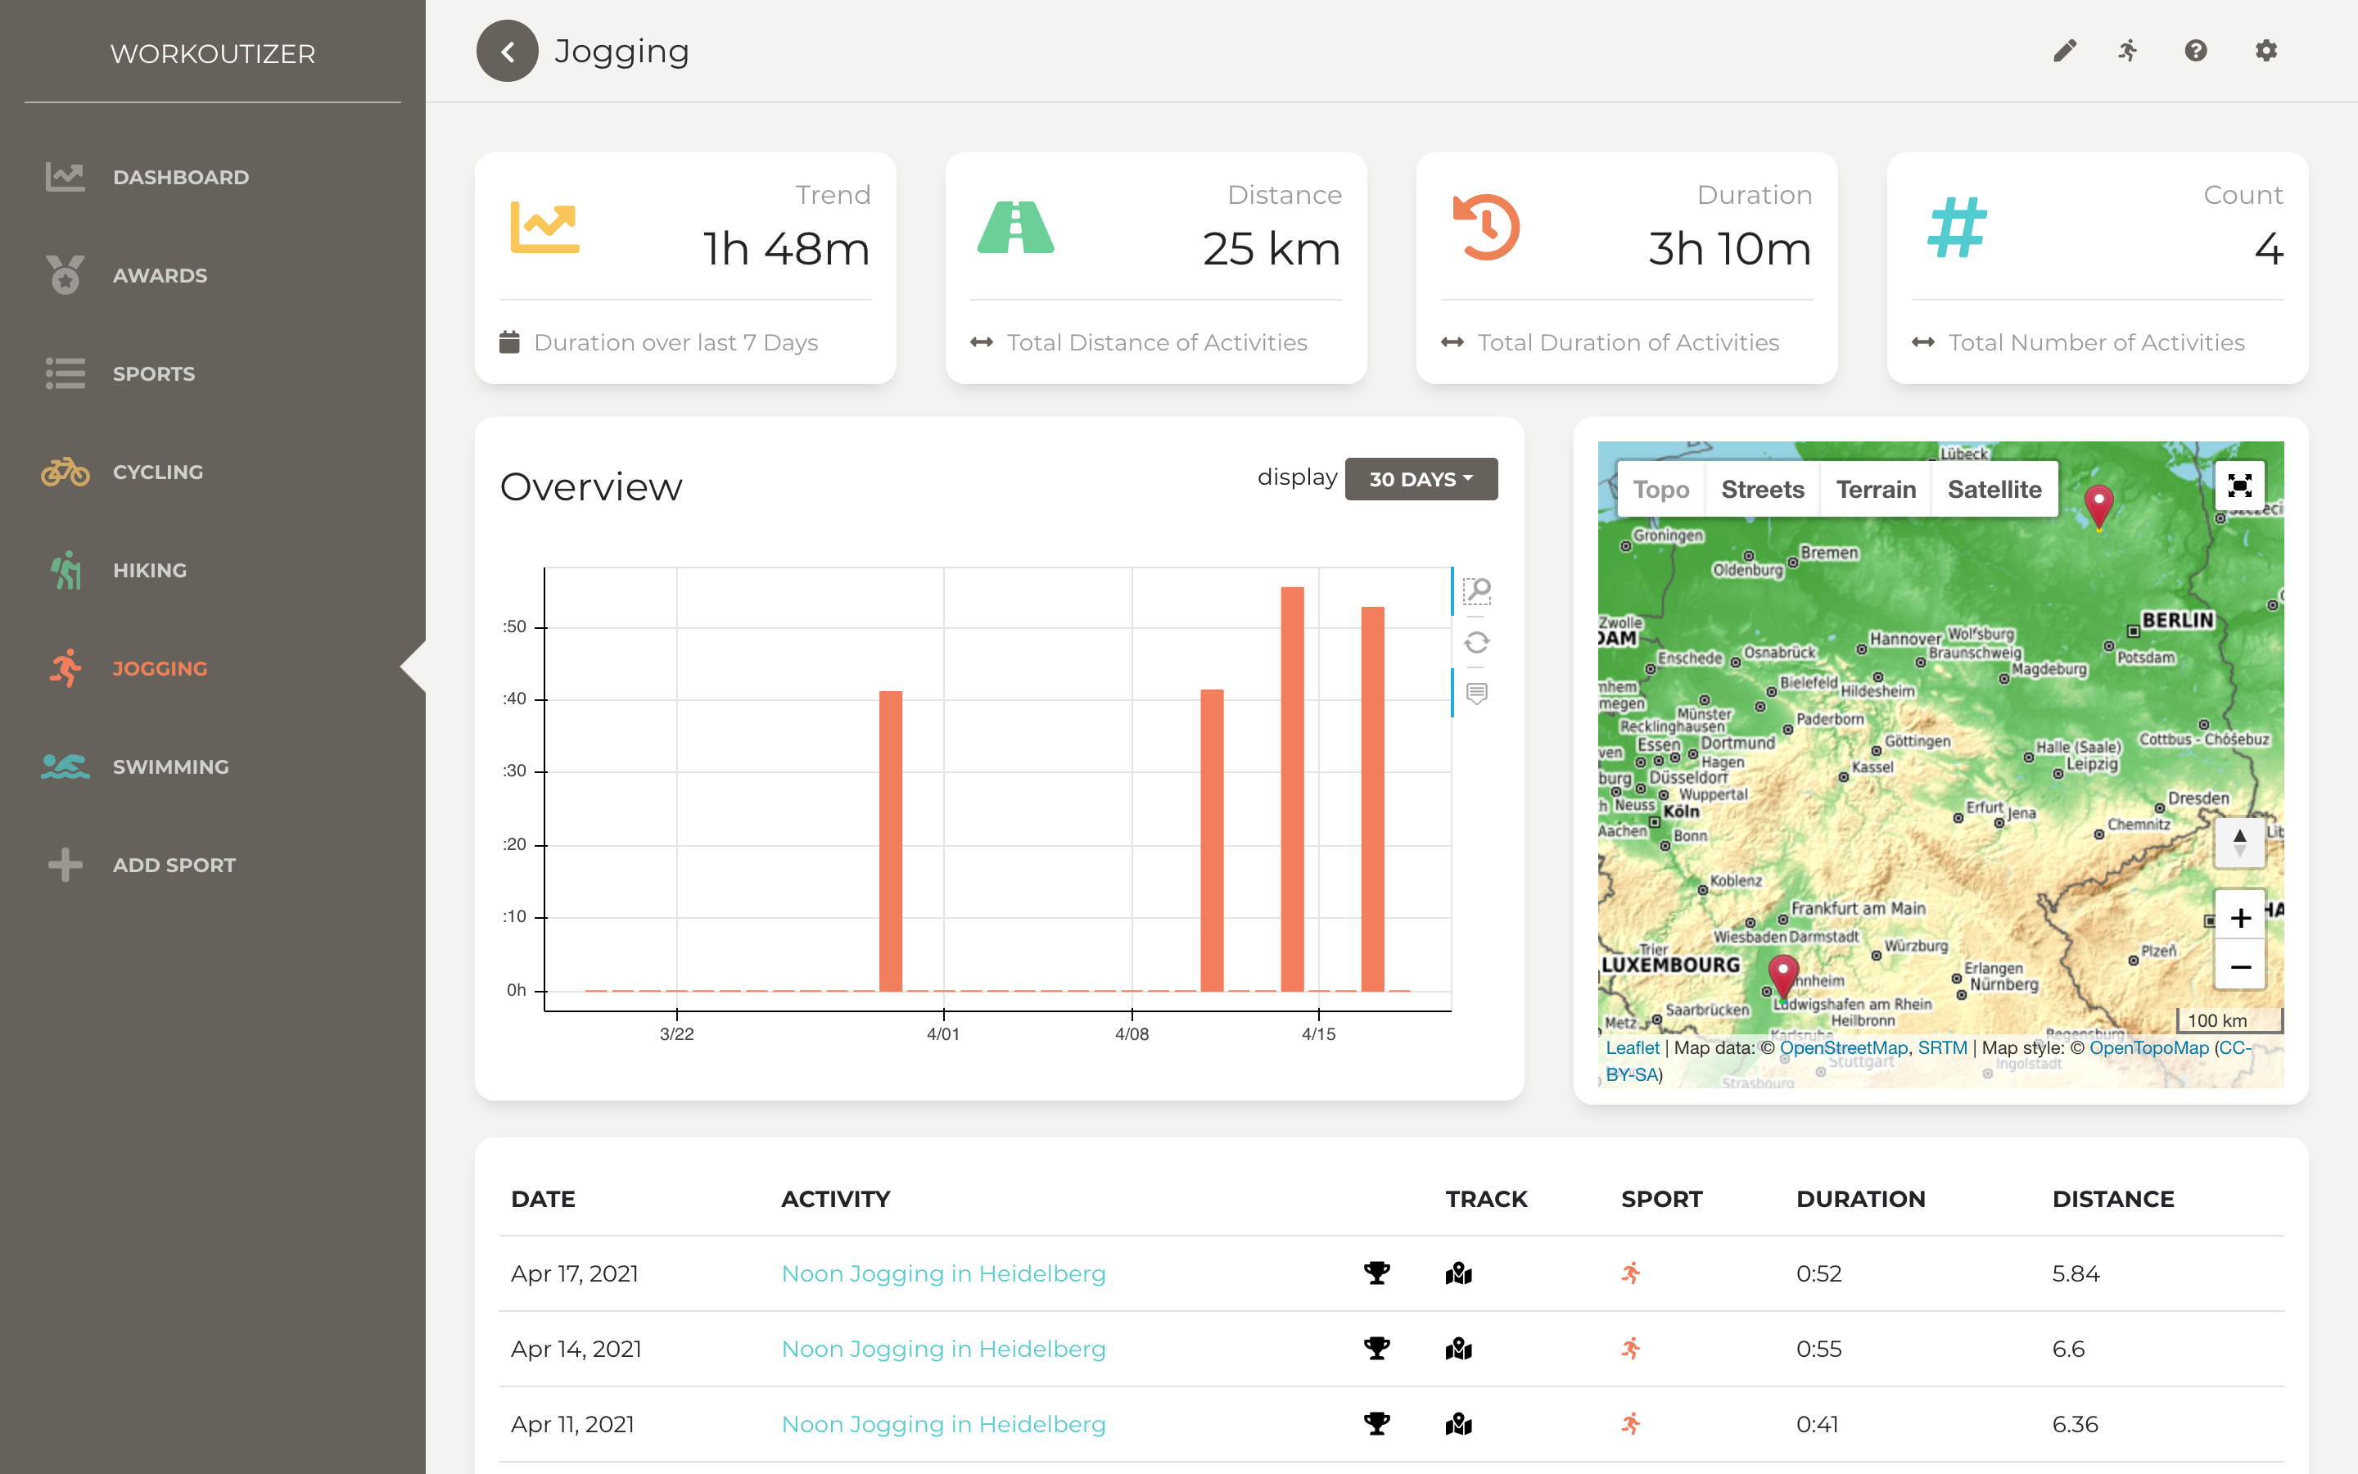Zoom in the map with plus

pyautogui.click(x=2239, y=917)
